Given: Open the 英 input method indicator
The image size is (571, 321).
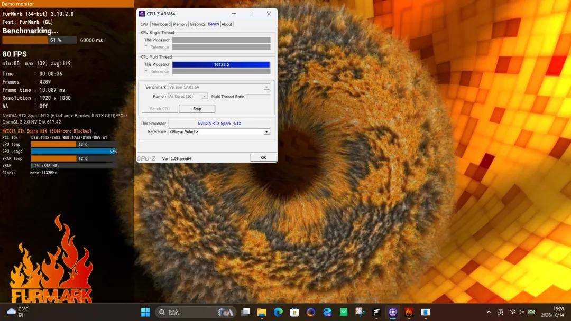Looking at the screenshot, I should coord(500,312).
